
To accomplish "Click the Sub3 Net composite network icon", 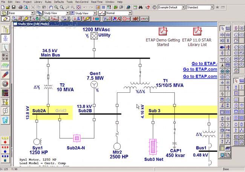I will 153,145.
